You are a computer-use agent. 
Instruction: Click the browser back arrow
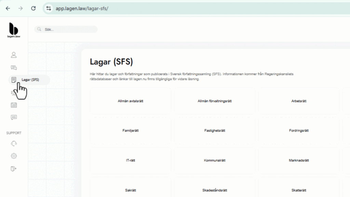[8, 9]
